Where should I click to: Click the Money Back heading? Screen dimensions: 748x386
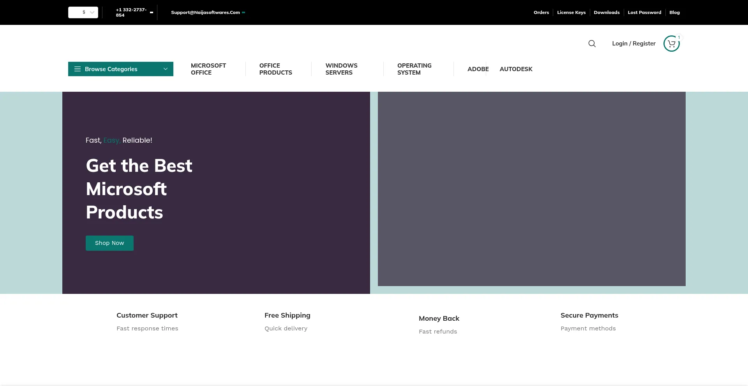439,318
